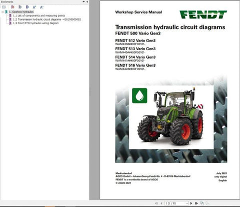Click the '© AGCO 2021' copyright text
Screen dimensions: 240x207
[x=123, y=183]
